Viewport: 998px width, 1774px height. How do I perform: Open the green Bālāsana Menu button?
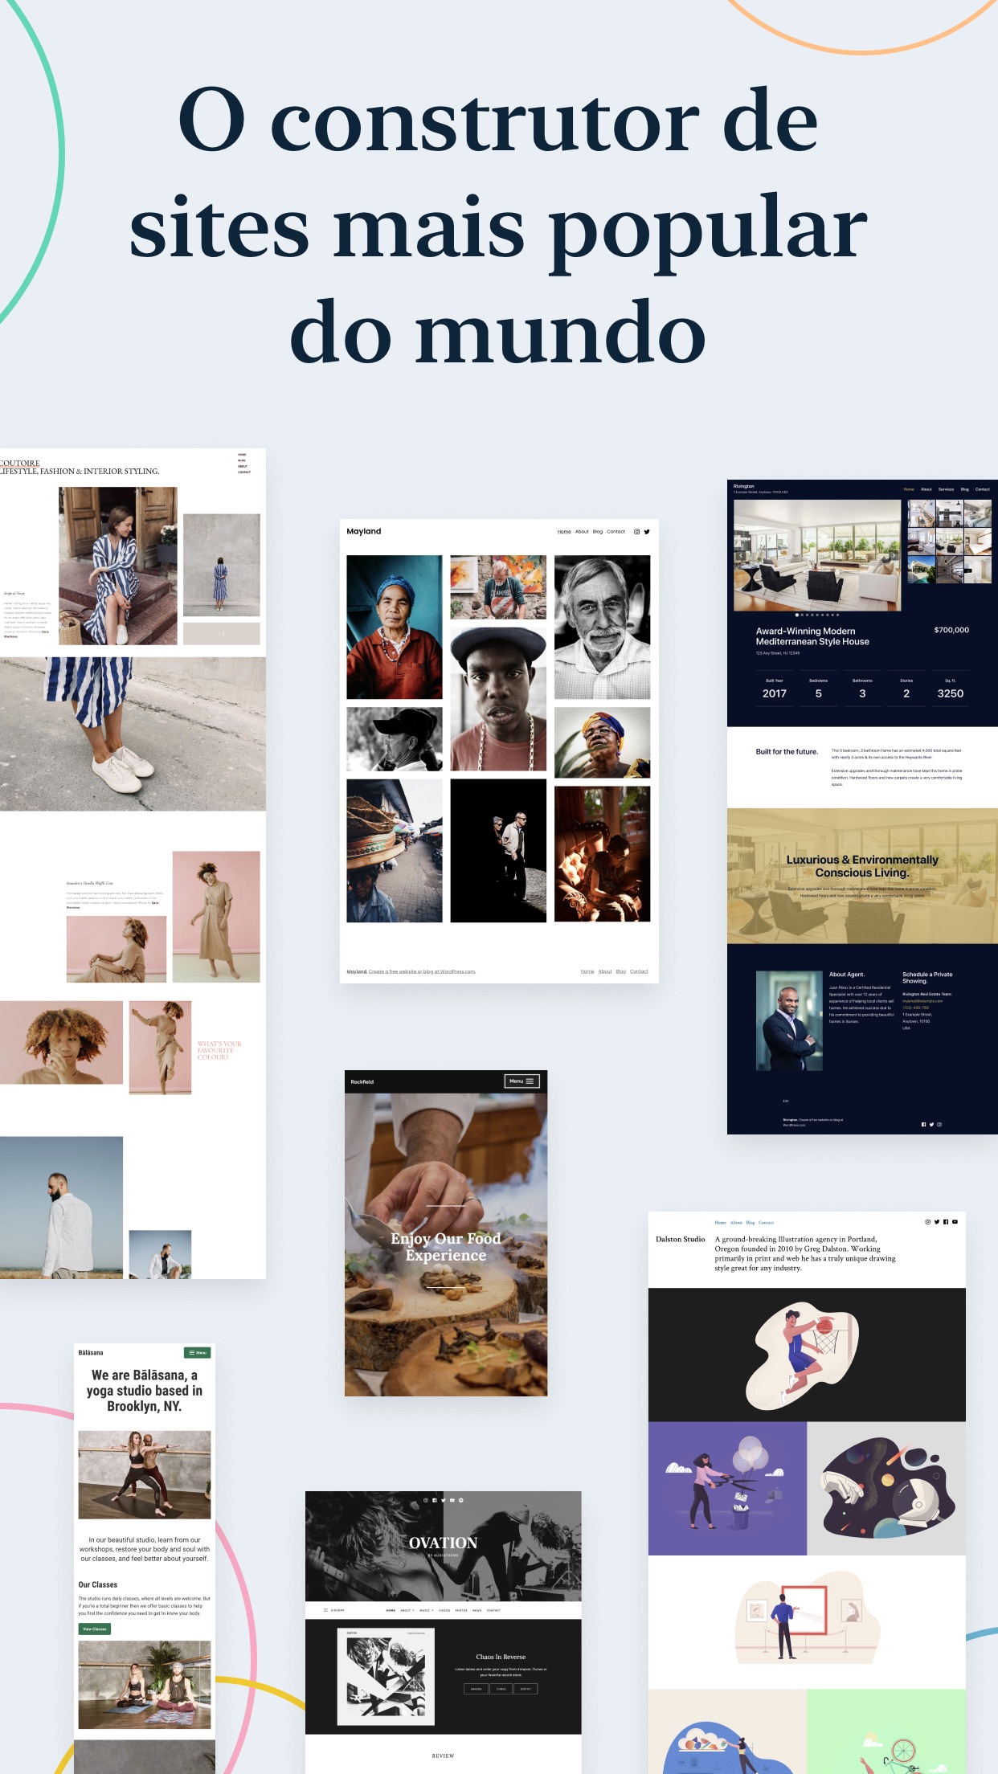tap(197, 1352)
